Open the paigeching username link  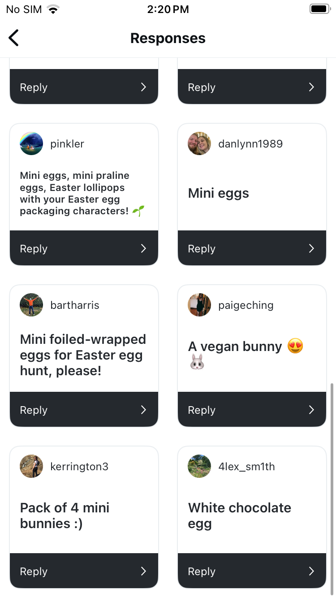point(246,305)
